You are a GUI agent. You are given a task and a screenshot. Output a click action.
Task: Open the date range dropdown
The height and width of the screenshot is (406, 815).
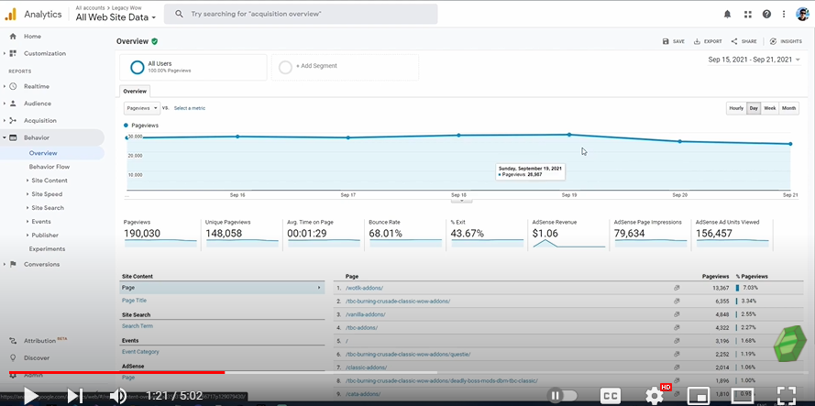[x=754, y=60]
